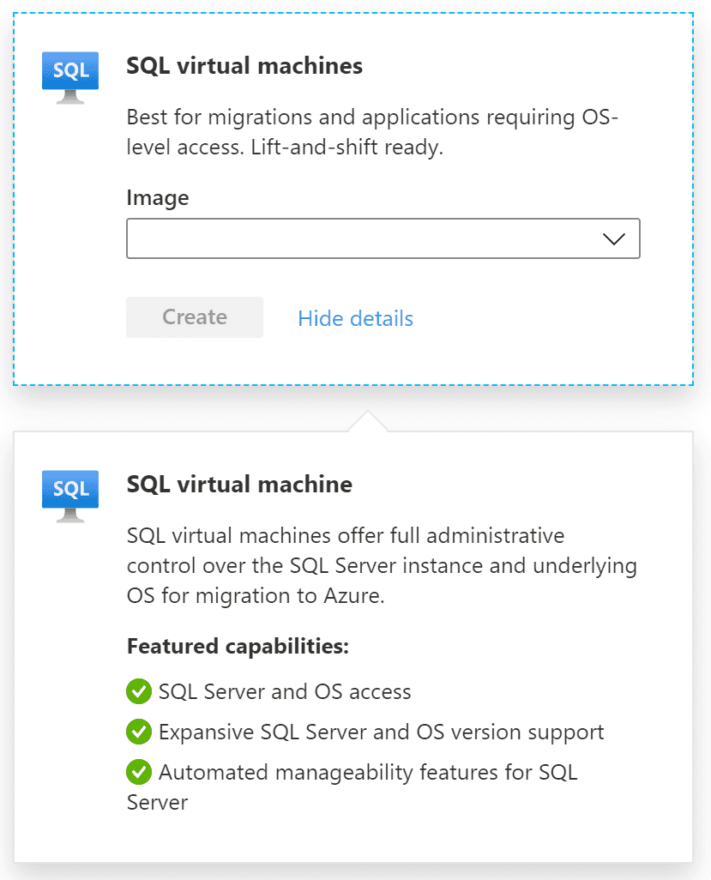This screenshot has width=711, height=880.
Task: Click the Lift-and-shift ready description text
Action: [372, 132]
